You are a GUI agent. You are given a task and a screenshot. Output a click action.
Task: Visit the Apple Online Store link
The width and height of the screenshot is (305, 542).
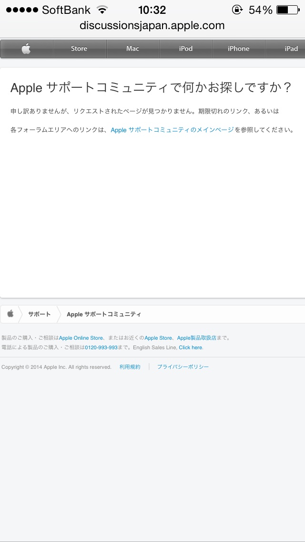coord(81,338)
